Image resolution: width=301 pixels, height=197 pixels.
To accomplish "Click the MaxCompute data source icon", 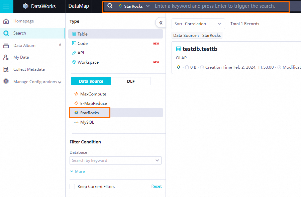I will 76,94.
